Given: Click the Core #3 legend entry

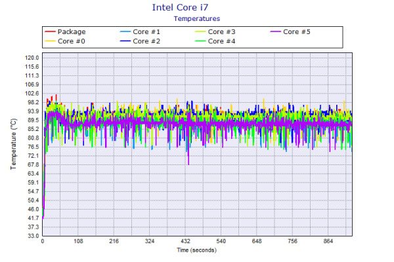Looking at the screenshot, I should pos(215,32).
